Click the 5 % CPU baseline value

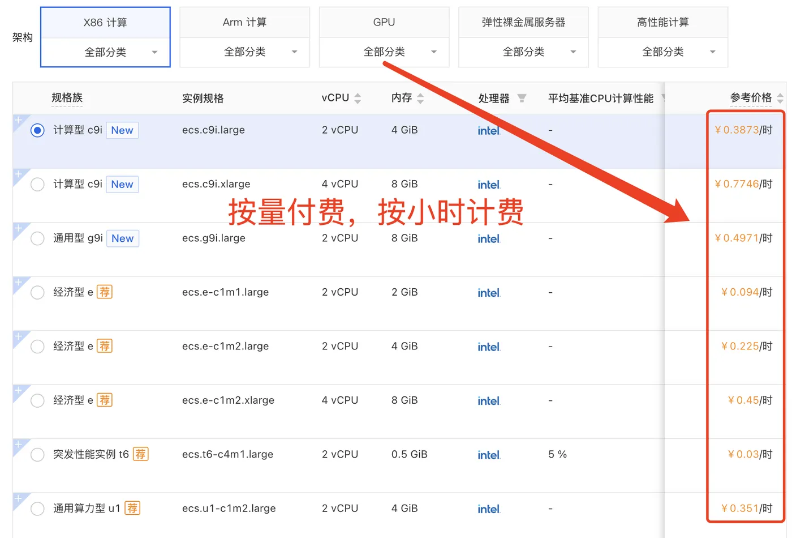[x=557, y=455]
